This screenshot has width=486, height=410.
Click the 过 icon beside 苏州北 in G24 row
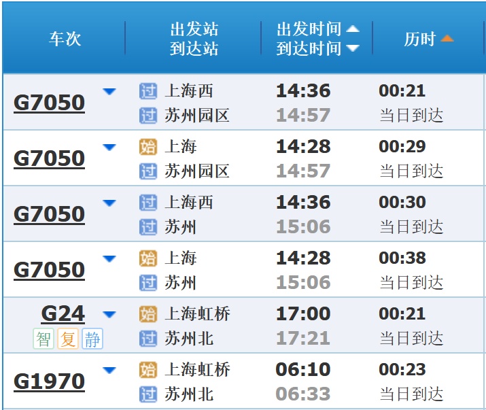[147, 338]
